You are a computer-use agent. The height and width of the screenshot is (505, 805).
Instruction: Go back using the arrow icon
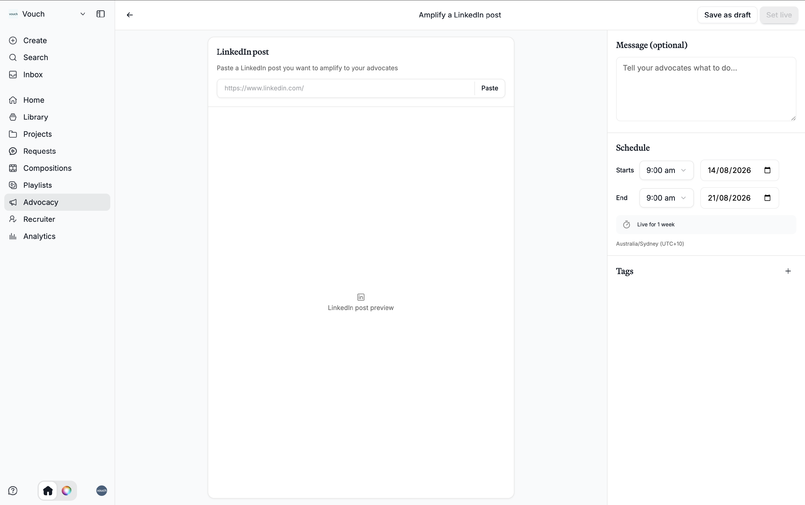(x=130, y=15)
